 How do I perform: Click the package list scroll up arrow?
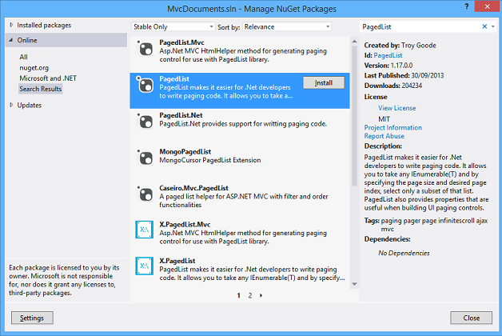tap(354, 42)
